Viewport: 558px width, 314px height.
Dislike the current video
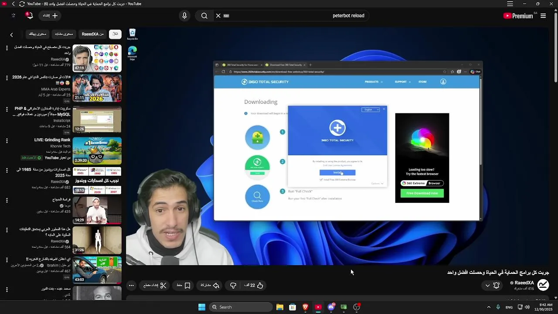pos(233,286)
